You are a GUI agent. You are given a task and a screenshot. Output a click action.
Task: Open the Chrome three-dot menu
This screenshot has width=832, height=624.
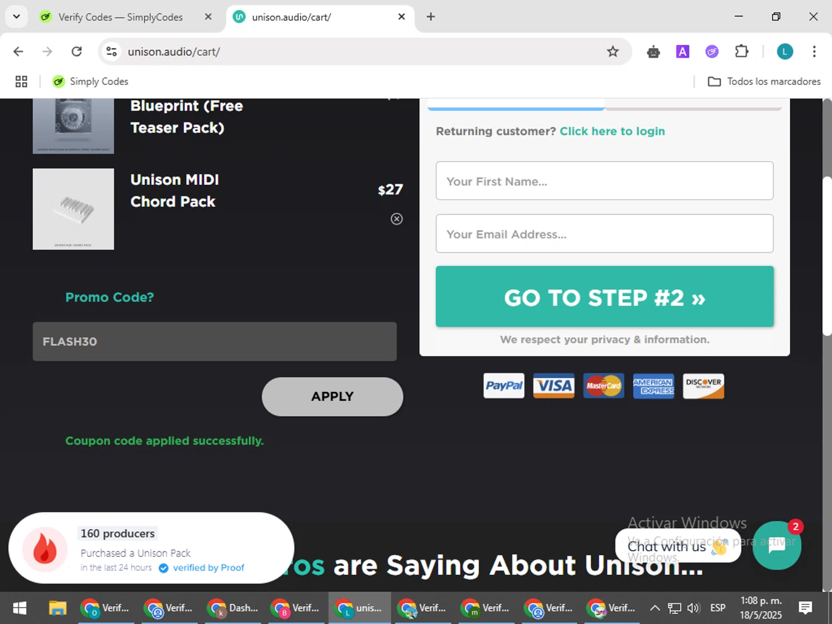point(814,52)
